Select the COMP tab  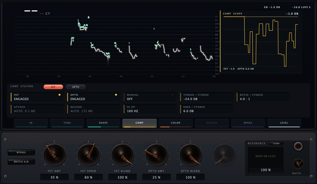click(x=139, y=123)
